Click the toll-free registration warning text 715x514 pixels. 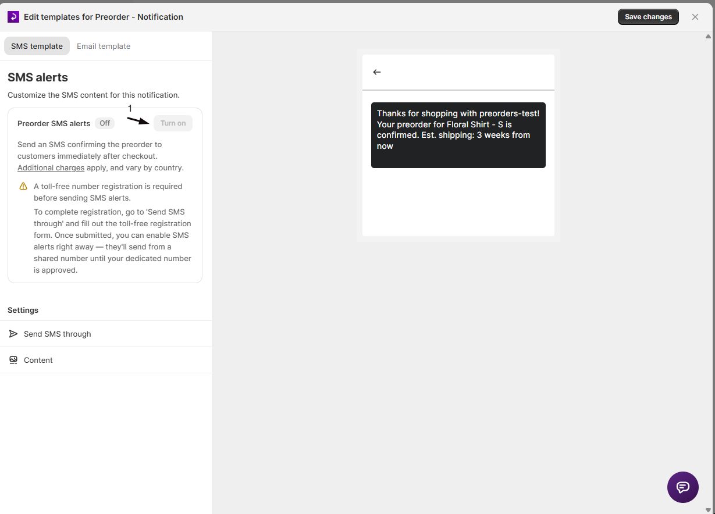coord(108,192)
